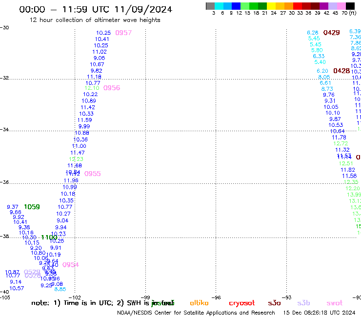The image size is (361, 317).
Task: Select the green 12.10 wave height
Action: point(92,88)
